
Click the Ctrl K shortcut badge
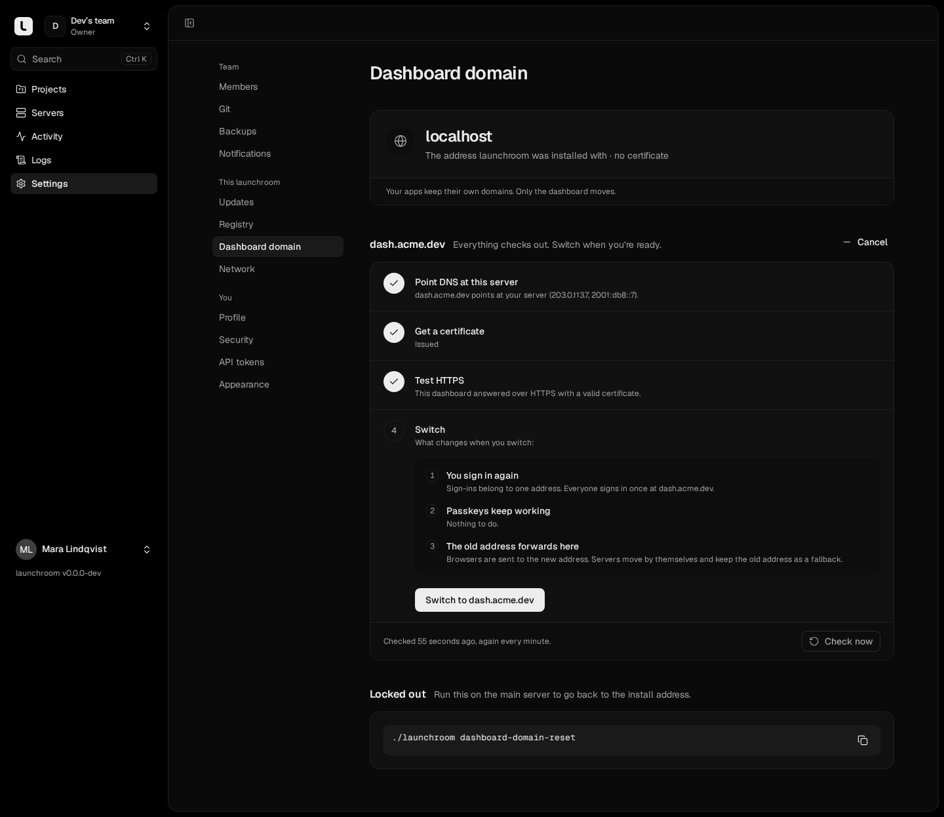point(136,59)
